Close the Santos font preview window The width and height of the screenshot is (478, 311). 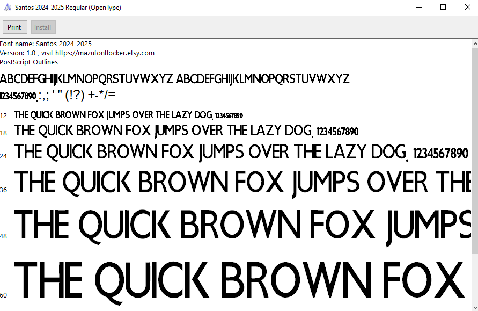click(467, 8)
